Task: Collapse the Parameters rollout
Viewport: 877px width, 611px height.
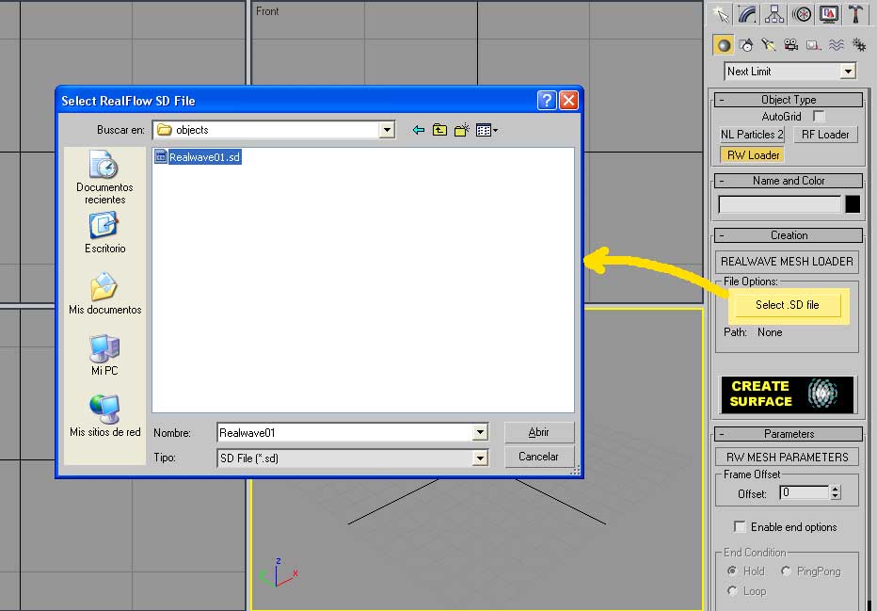Action: 789,434
